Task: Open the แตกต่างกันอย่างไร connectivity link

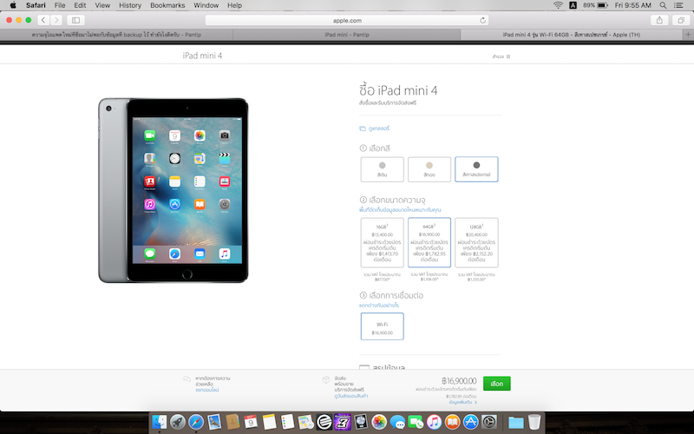Action: [x=379, y=306]
